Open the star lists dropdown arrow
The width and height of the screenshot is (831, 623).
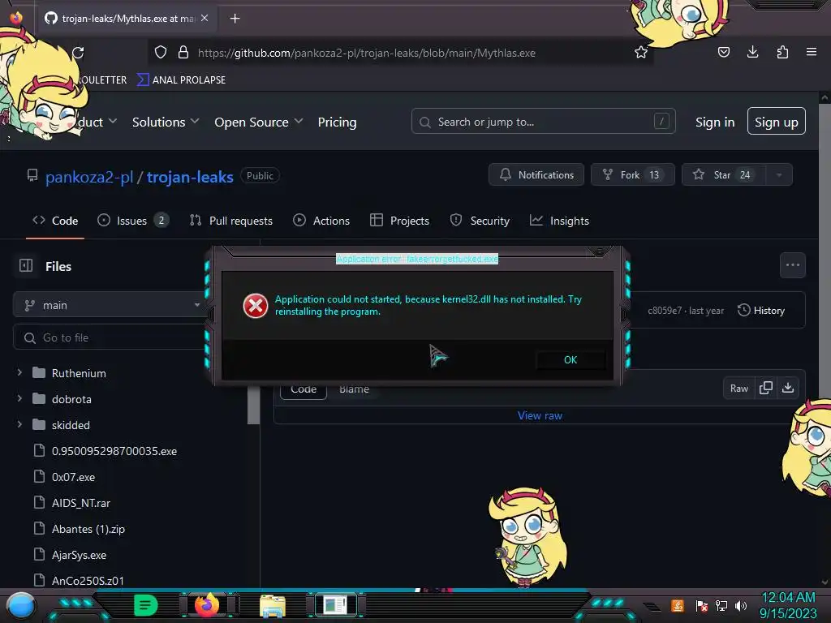[x=779, y=175]
